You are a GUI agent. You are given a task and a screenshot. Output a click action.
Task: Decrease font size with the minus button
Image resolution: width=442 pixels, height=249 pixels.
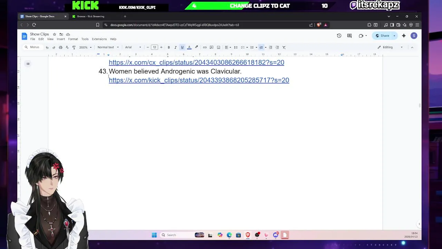[148, 47]
